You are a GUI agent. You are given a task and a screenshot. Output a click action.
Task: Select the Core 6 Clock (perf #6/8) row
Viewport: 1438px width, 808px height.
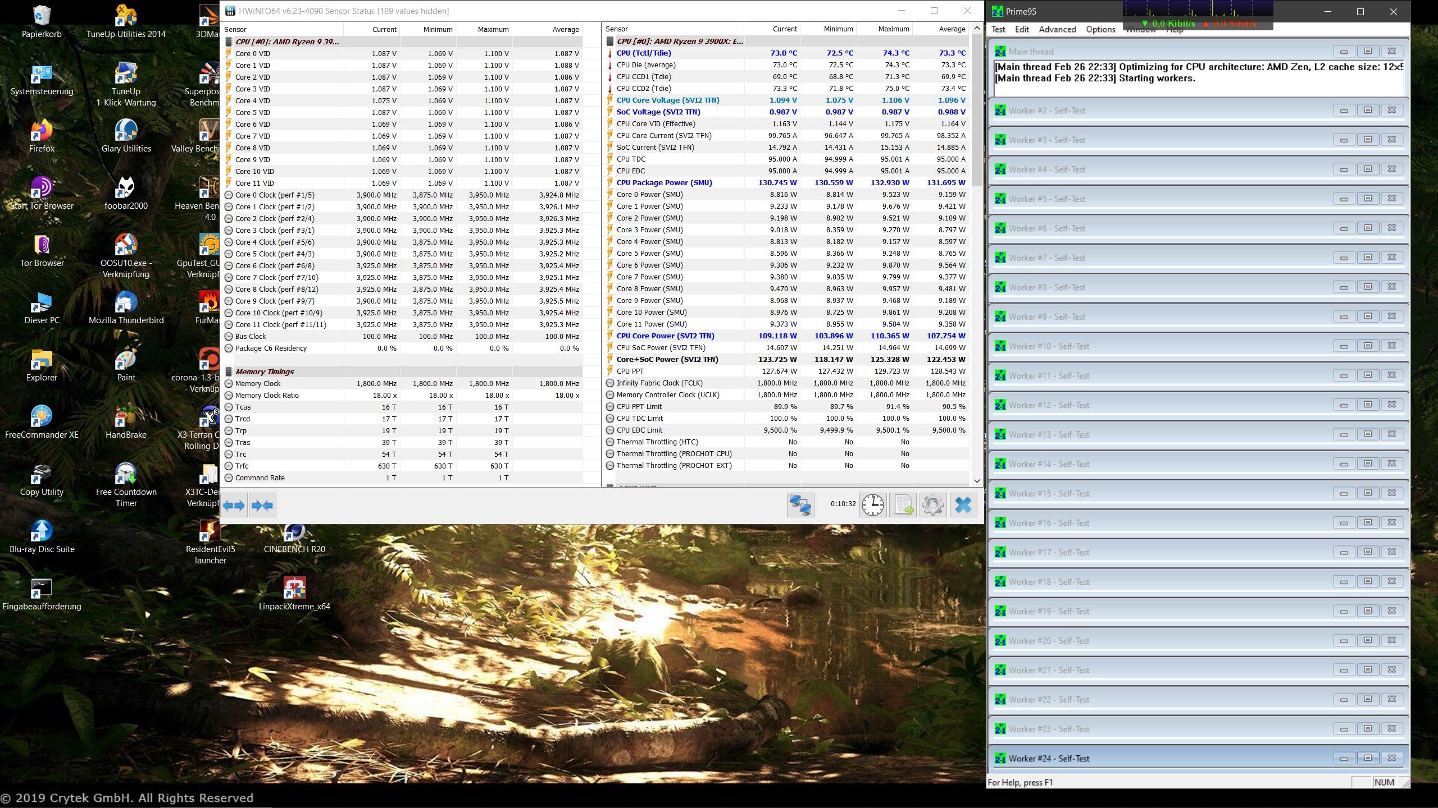tap(402, 265)
